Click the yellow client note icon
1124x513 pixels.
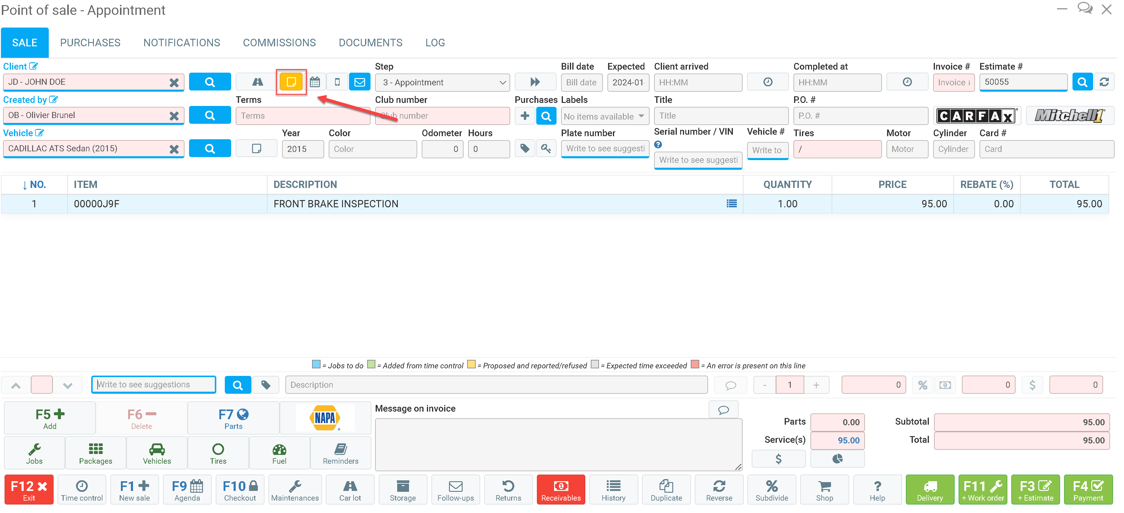coord(291,82)
